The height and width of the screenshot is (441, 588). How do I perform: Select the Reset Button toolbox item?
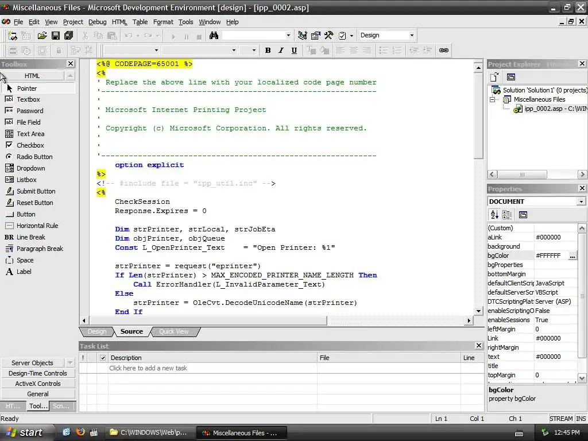coord(37,203)
